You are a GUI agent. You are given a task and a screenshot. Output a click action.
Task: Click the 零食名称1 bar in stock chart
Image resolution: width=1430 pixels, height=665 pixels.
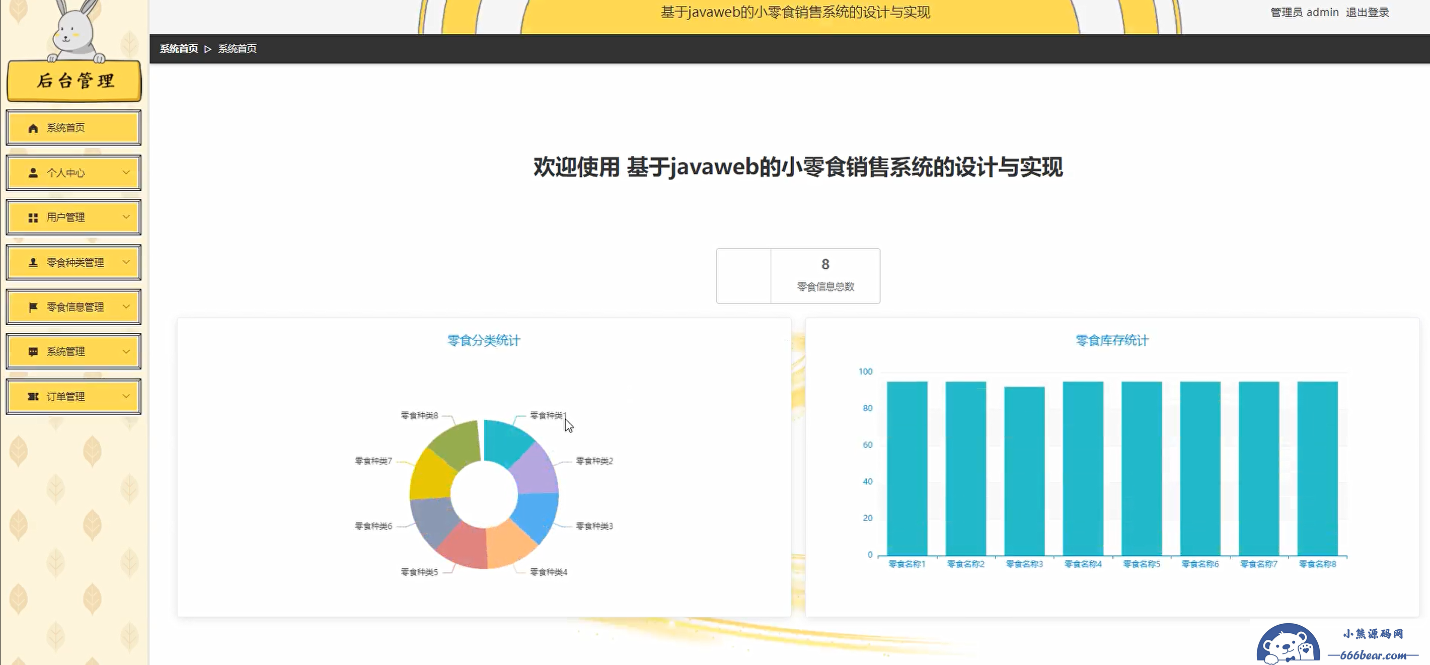(907, 469)
